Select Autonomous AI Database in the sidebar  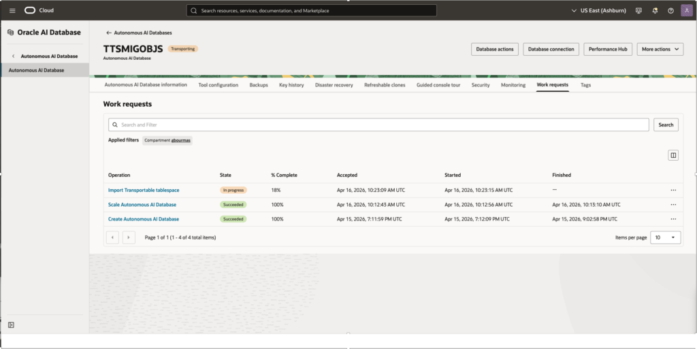click(x=45, y=70)
